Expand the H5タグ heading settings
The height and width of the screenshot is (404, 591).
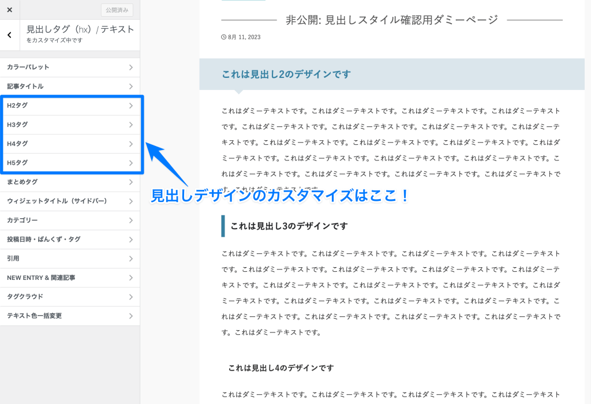coord(69,162)
